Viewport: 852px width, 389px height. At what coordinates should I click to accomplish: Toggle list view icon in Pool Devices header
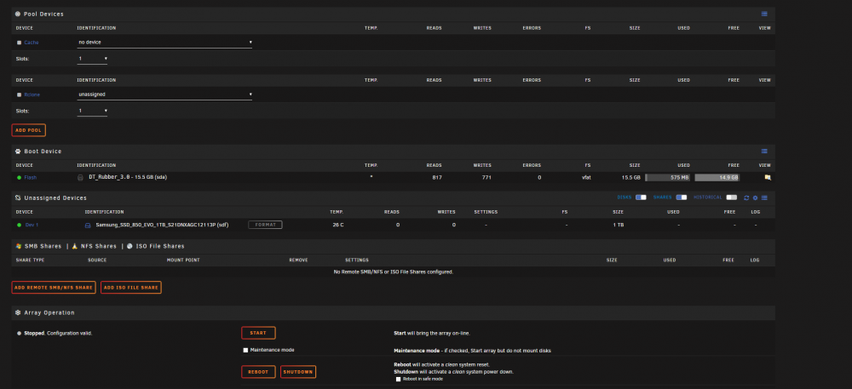(x=764, y=14)
